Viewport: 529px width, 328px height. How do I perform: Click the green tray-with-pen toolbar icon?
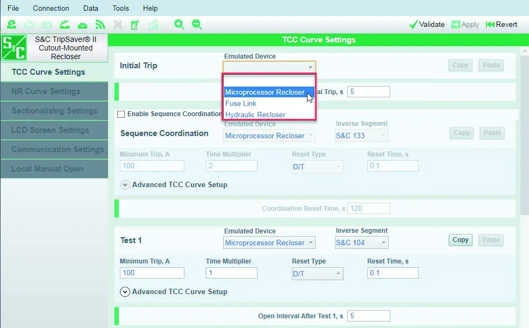click(x=65, y=25)
